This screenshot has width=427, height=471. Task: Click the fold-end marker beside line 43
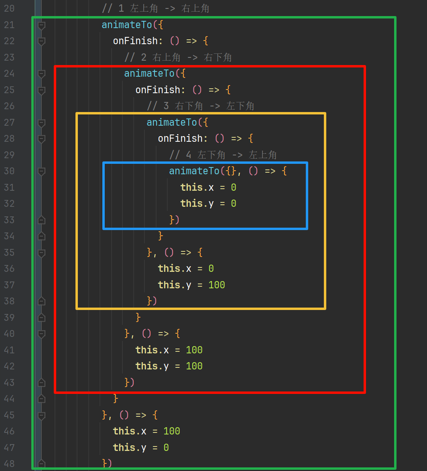pyautogui.click(x=41, y=382)
